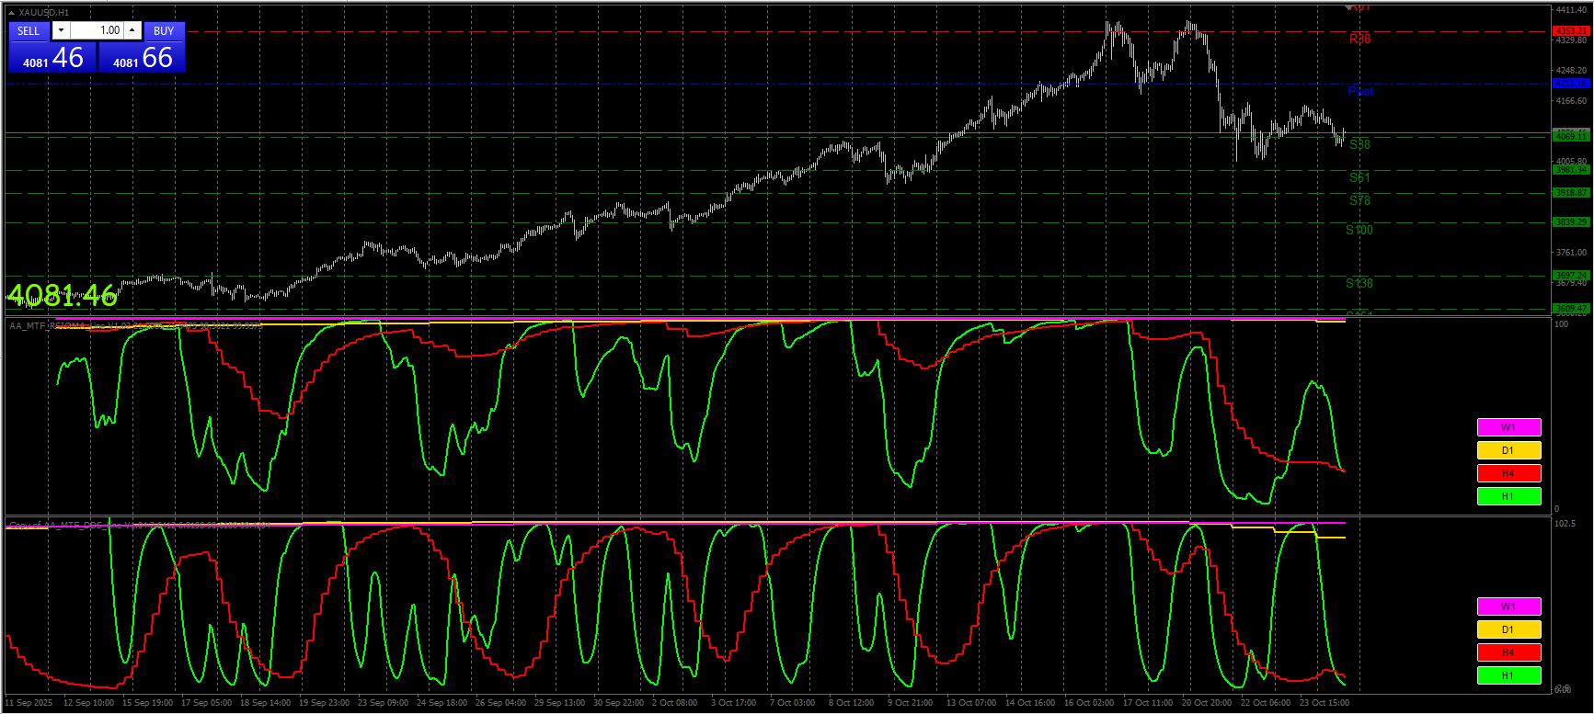
Task: Click the gray chart shift triangle marker
Action: [x=1348, y=7]
